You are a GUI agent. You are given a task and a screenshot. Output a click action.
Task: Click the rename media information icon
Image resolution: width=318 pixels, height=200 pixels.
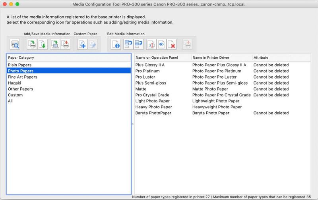point(151,44)
